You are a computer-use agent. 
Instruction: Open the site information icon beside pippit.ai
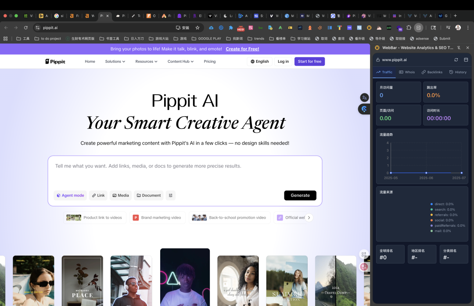coord(37,28)
